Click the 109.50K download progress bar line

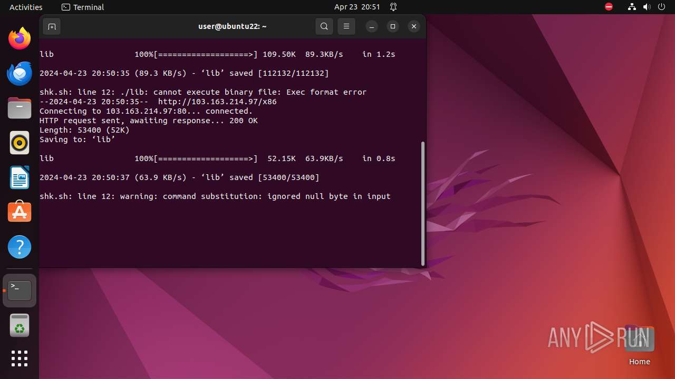[217, 54]
